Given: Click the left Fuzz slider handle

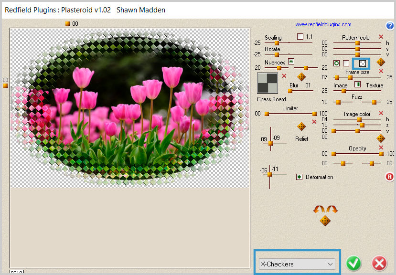Looking at the screenshot, I should click(x=338, y=102).
